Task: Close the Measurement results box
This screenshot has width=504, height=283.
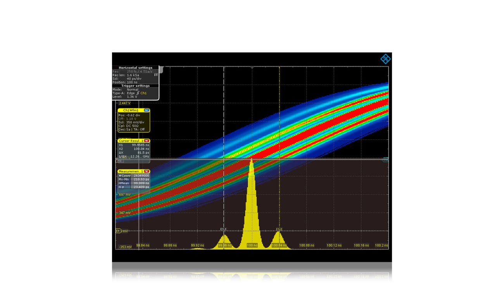Action: pos(147,172)
